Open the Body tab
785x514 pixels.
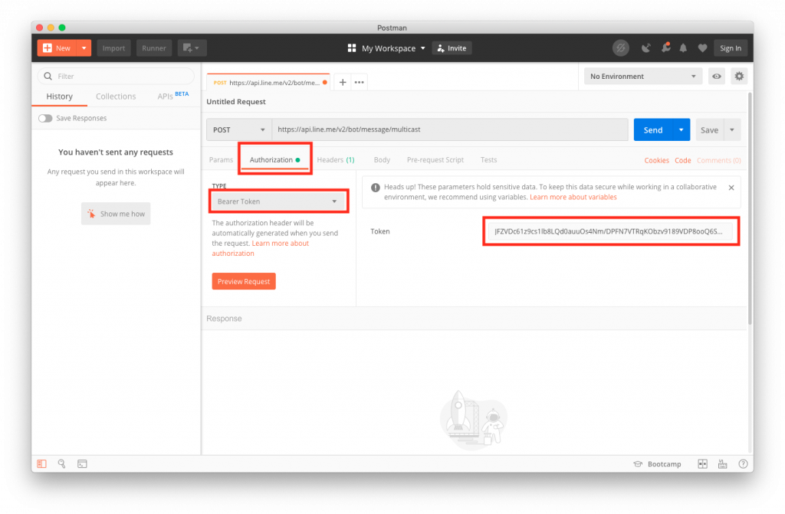pyautogui.click(x=382, y=159)
